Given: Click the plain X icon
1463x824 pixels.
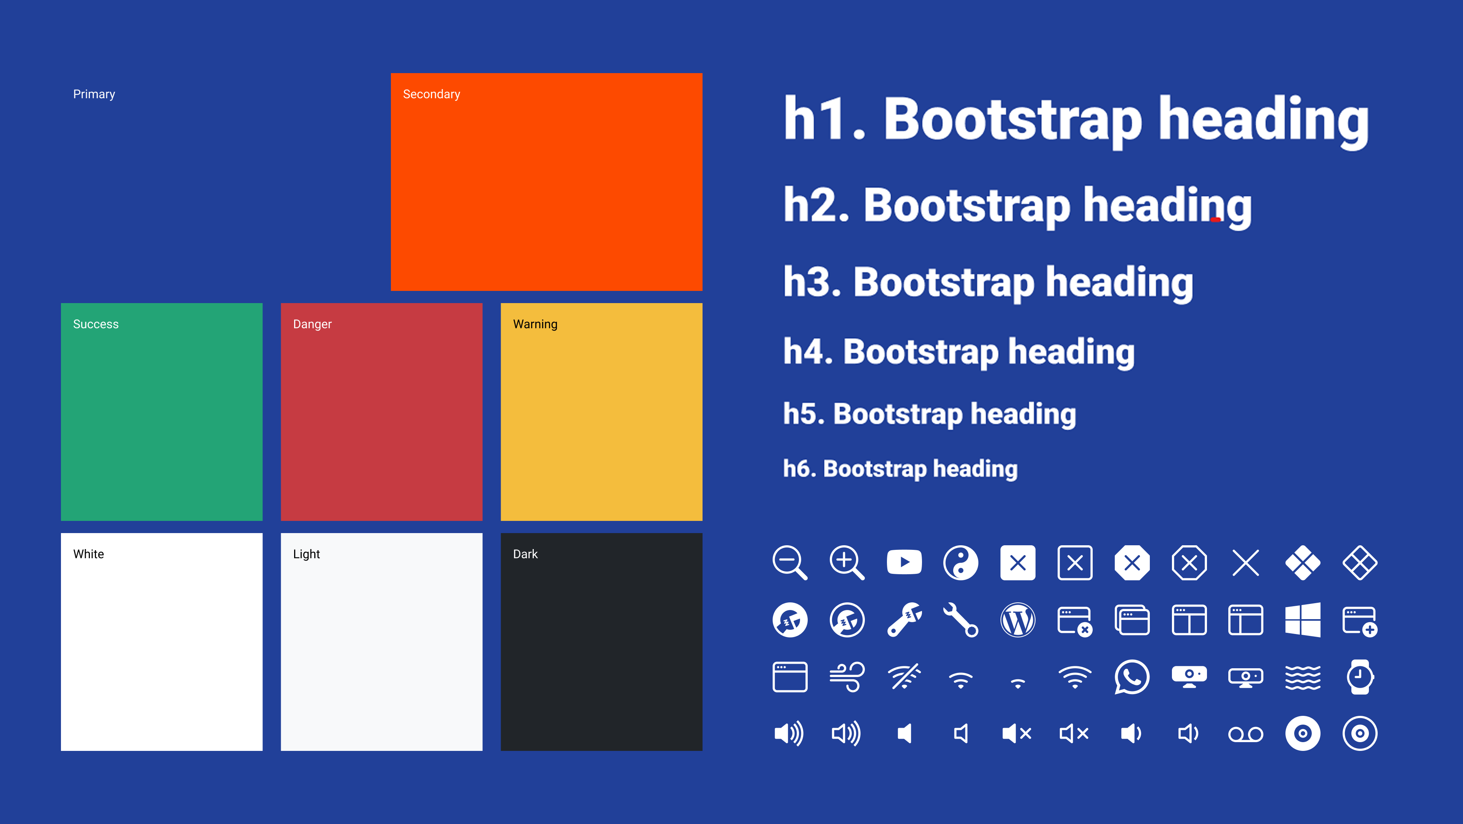Looking at the screenshot, I should tap(1246, 563).
